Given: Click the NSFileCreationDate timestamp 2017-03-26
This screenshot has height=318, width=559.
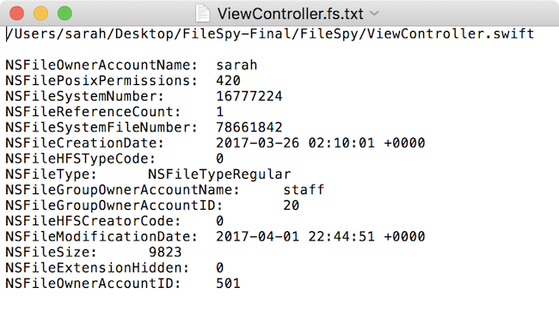Looking at the screenshot, I should coord(321,144).
